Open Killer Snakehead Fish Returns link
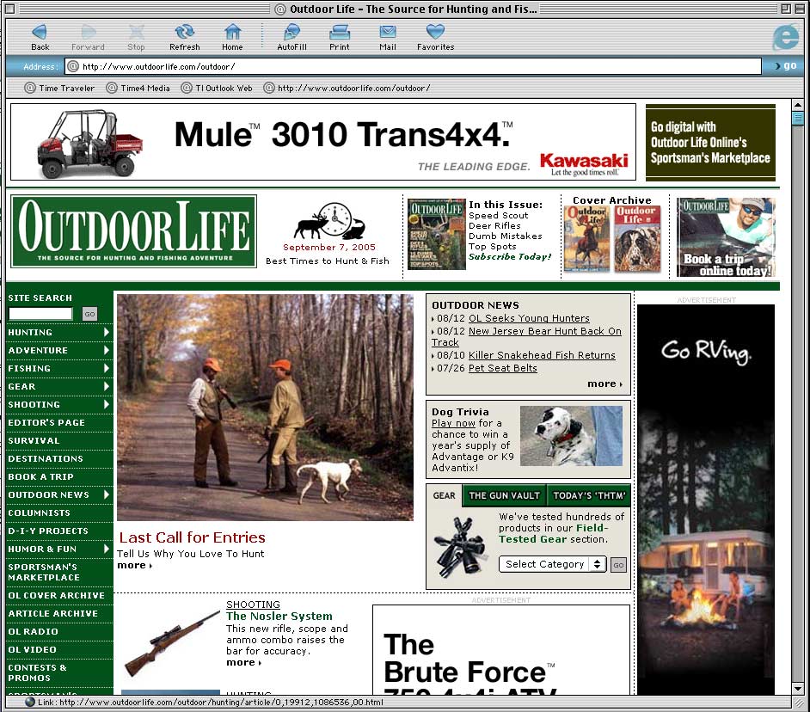810x712 pixels. coord(542,355)
